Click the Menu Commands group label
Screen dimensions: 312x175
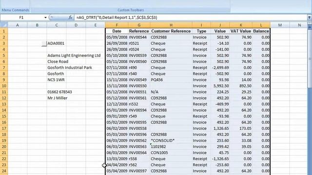pos(16,10)
